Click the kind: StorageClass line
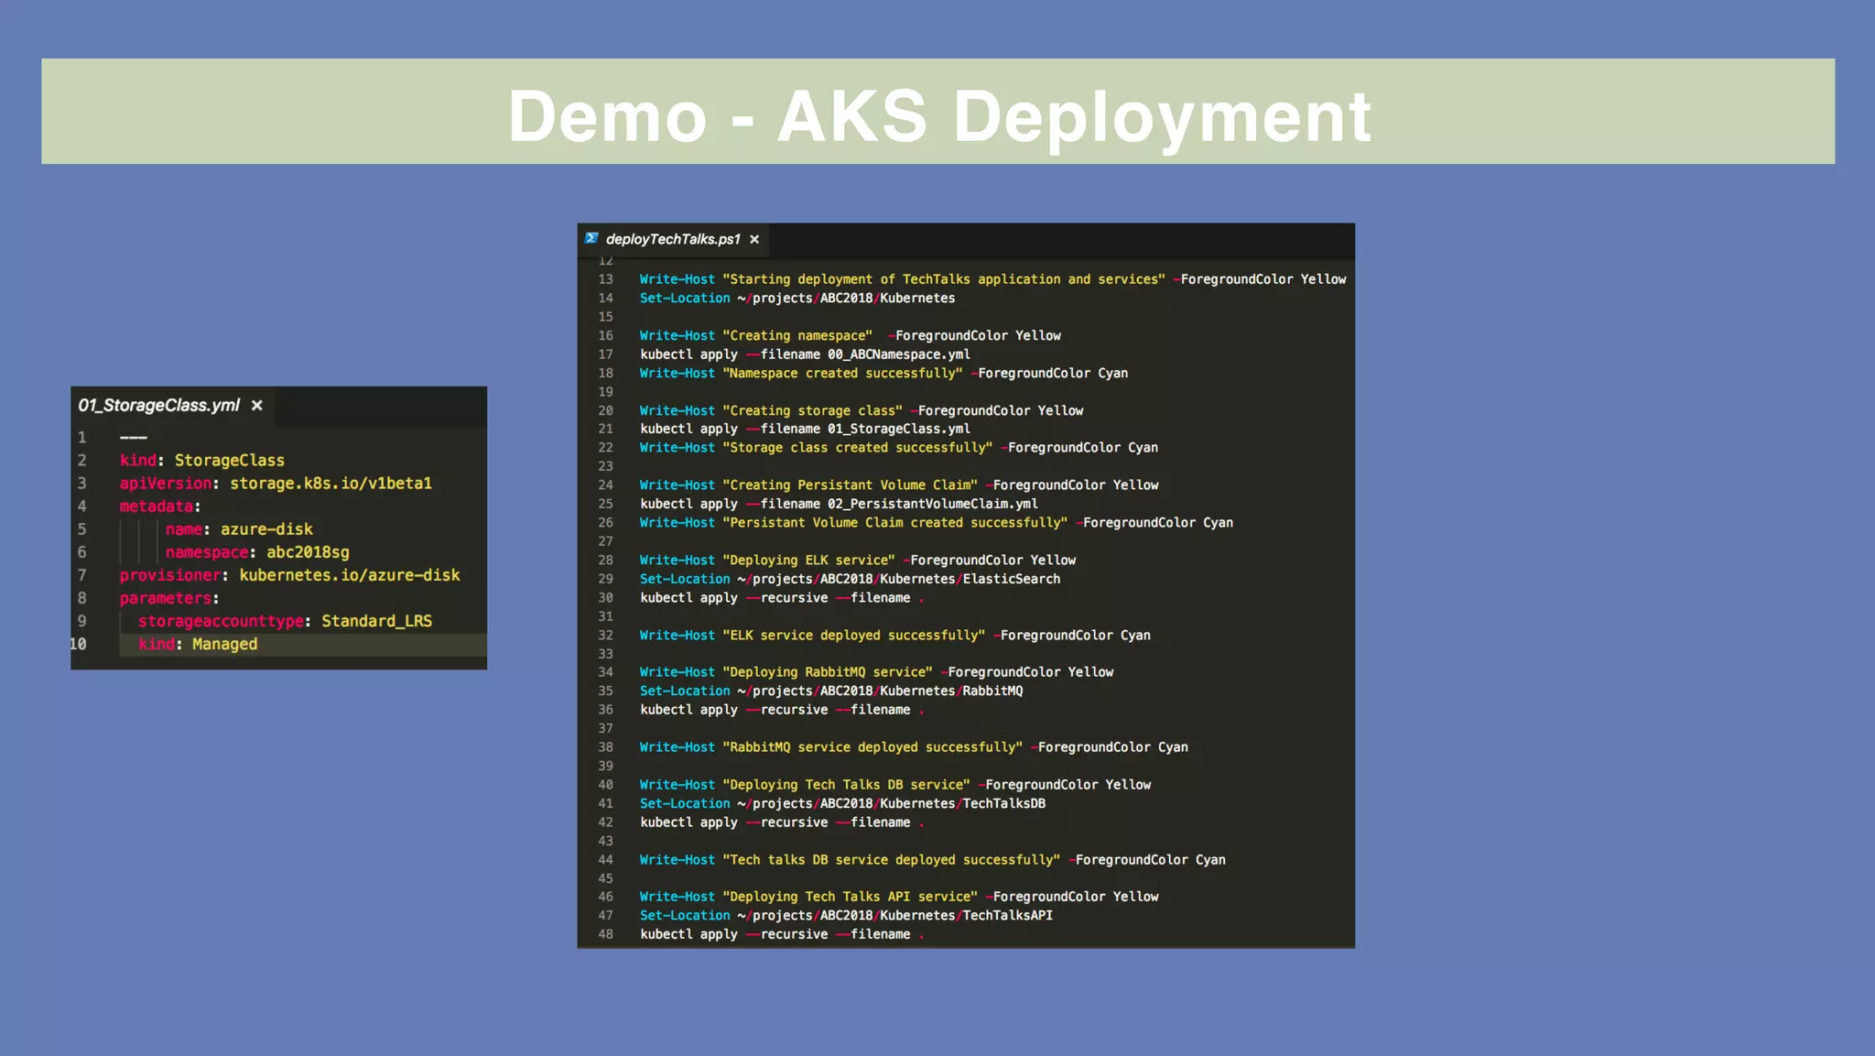Image resolution: width=1875 pixels, height=1056 pixels. pyautogui.click(x=202, y=461)
